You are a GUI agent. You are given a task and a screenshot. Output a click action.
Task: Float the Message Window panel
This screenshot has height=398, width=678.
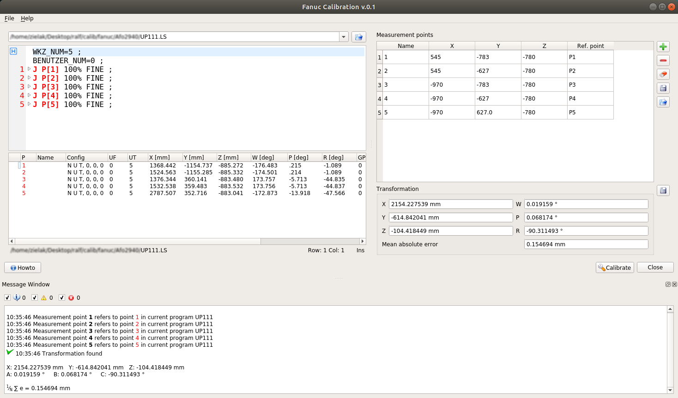[x=668, y=285]
